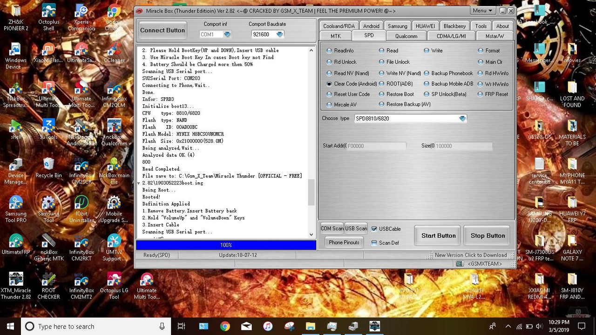The width and height of the screenshot is (596, 335).
Task: Select the Rd Unlock radio option
Action: pos(341,62)
